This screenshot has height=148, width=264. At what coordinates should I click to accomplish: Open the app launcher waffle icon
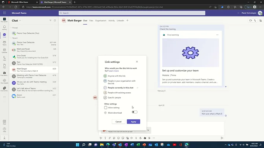[x=4, y=13]
